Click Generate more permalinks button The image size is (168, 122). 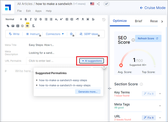pyautogui.click(x=88, y=92)
